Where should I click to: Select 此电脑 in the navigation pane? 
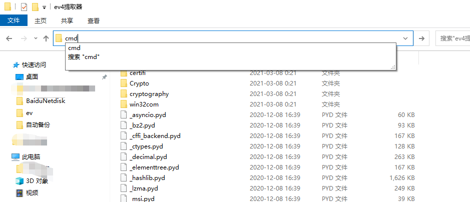click(31, 157)
